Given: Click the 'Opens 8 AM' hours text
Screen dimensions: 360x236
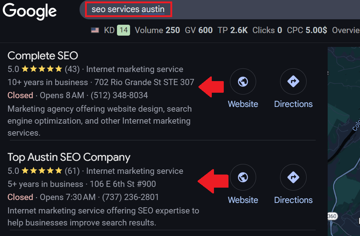Looking at the screenshot, I should (62, 95).
